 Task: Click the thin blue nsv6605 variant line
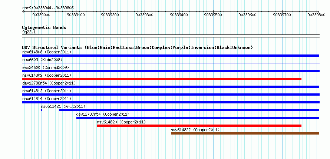click(171, 63)
